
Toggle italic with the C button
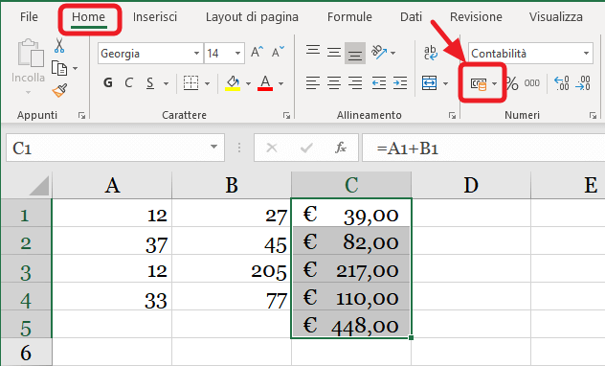point(129,82)
